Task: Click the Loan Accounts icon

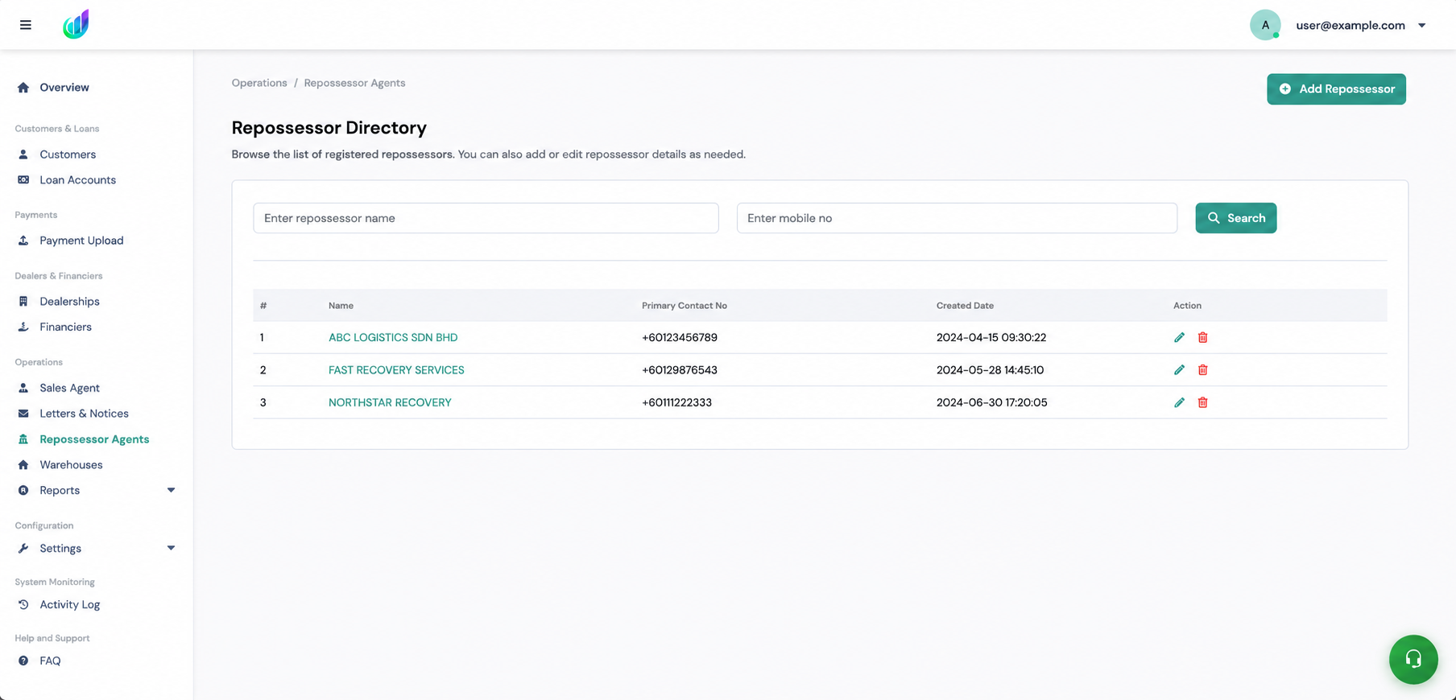Action: click(23, 180)
